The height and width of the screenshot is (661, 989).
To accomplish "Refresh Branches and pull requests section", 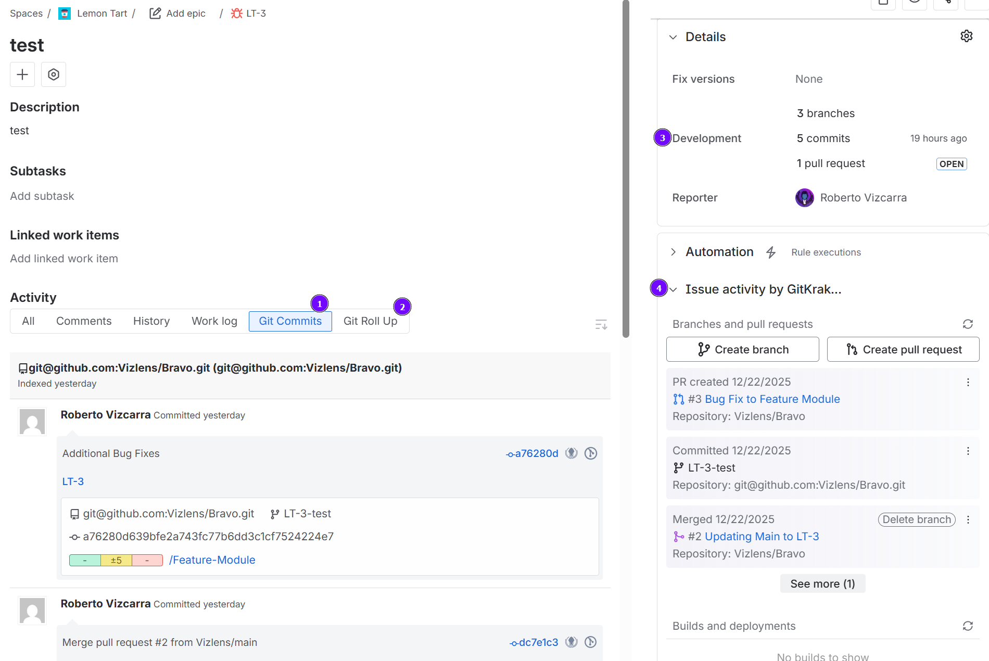I will tap(968, 324).
